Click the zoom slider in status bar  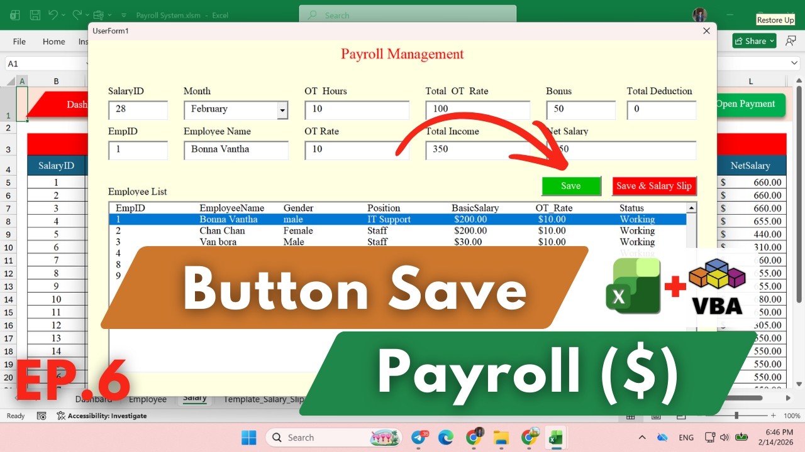click(x=736, y=416)
